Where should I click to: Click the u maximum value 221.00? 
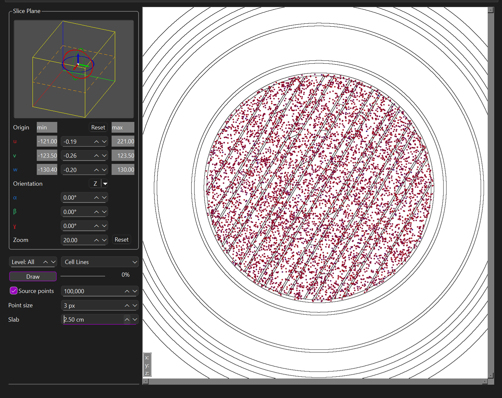click(123, 141)
